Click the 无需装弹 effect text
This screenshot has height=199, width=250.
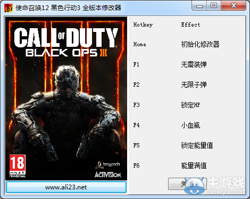[194, 64]
